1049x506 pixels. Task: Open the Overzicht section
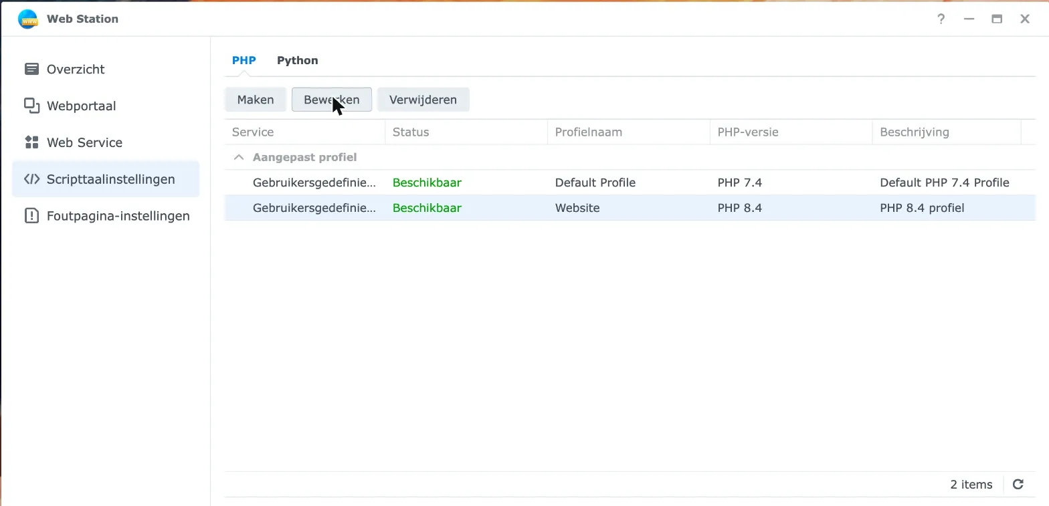click(106, 69)
